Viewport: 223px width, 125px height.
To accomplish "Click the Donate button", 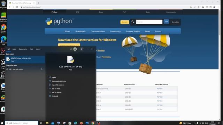I will 125,22.
